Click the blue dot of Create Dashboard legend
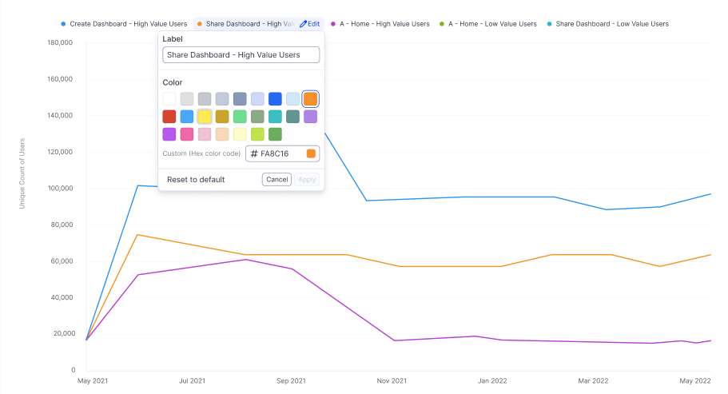The width and height of the screenshot is (728, 394). pyautogui.click(x=63, y=24)
